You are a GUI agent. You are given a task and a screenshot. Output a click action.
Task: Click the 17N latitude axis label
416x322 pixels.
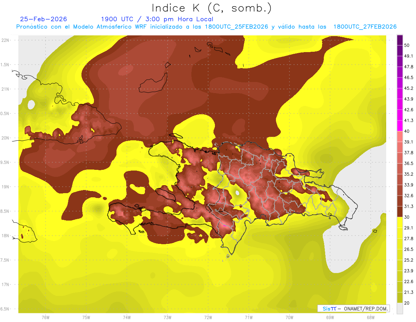click(6, 284)
